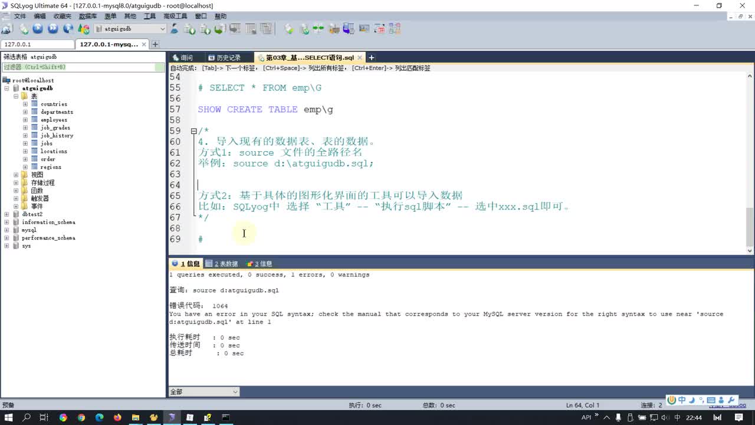Expand the dbtest2 database
This screenshot has width=755, height=425.
(6, 214)
